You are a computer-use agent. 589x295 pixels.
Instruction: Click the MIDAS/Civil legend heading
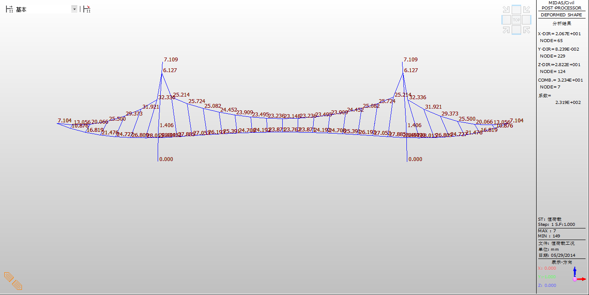pos(561,3)
